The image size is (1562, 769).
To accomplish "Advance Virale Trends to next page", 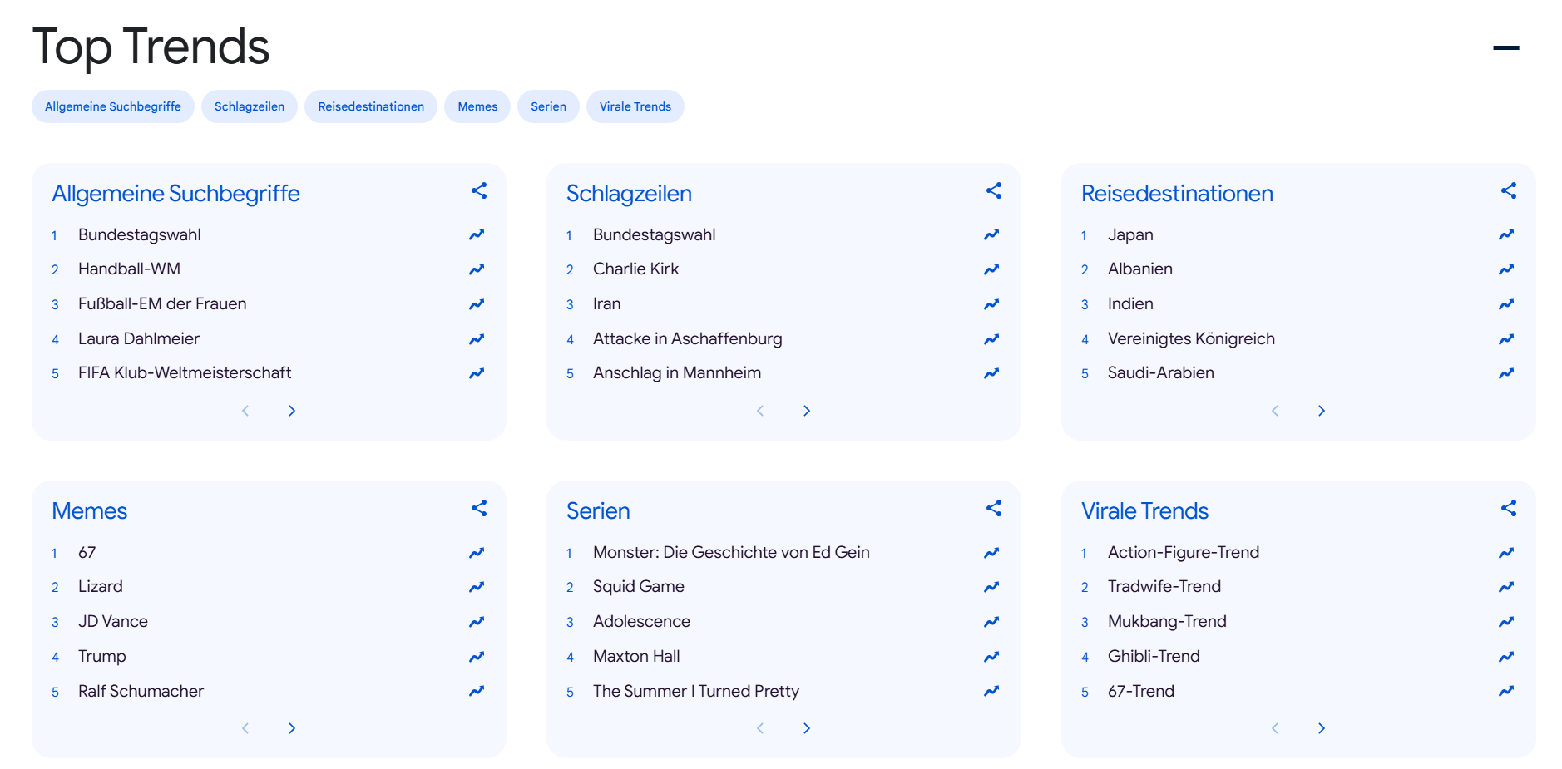I will click(1322, 728).
